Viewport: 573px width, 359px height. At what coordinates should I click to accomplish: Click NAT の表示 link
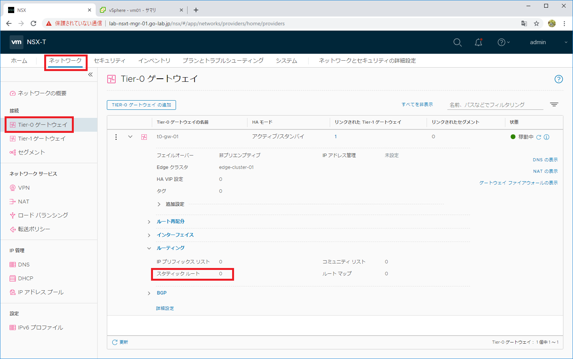(545, 171)
